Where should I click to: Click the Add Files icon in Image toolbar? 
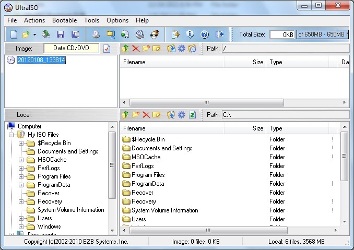click(171, 49)
